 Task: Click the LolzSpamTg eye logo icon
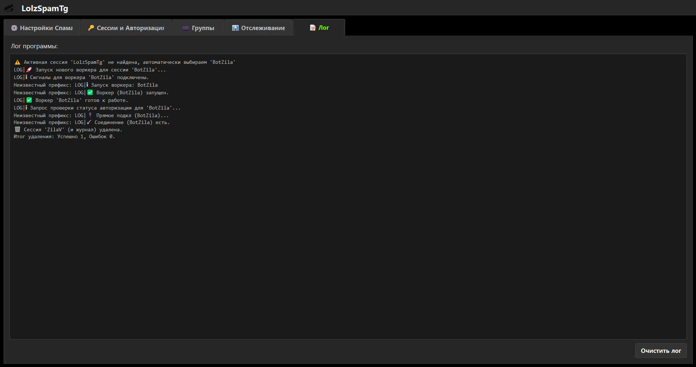click(x=9, y=8)
